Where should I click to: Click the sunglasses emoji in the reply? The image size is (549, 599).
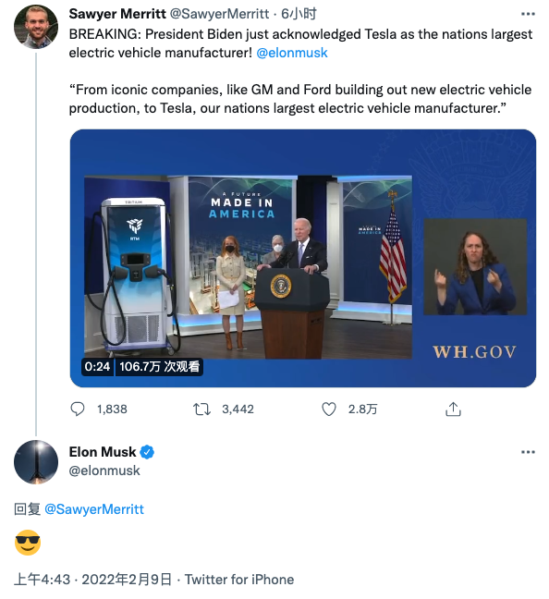[x=28, y=543]
